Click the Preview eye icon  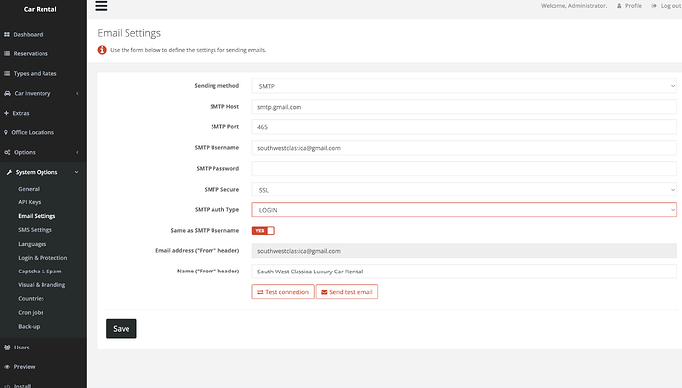click(7, 366)
